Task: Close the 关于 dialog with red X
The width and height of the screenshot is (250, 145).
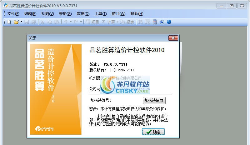Action: pyautogui.click(x=173, y=38)
